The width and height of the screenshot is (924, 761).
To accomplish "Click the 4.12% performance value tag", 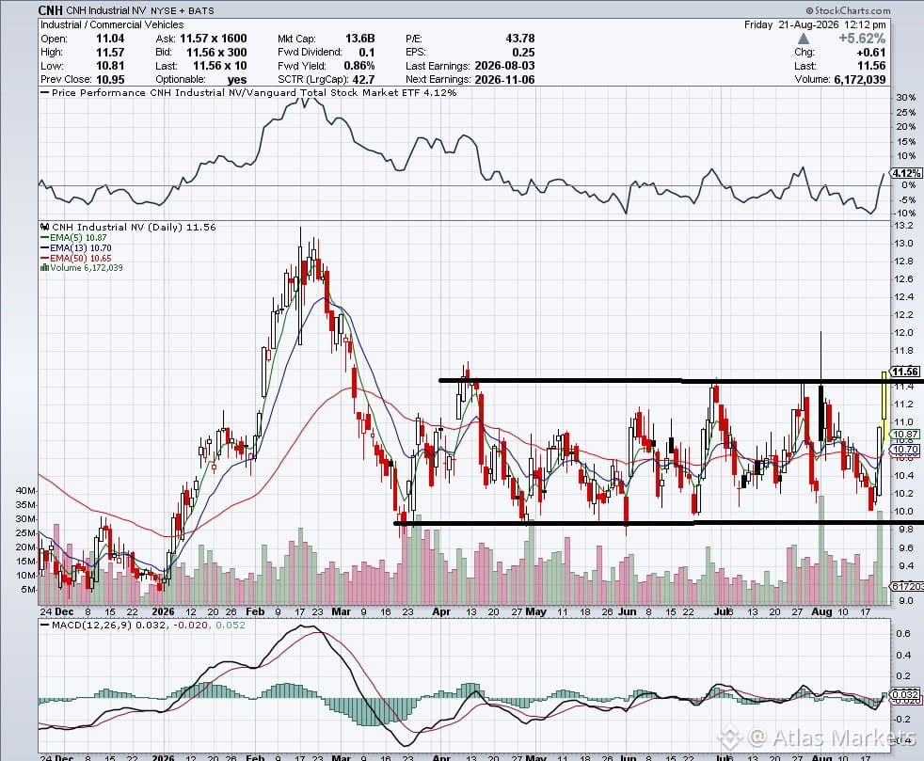I will [x=906, y=173].
